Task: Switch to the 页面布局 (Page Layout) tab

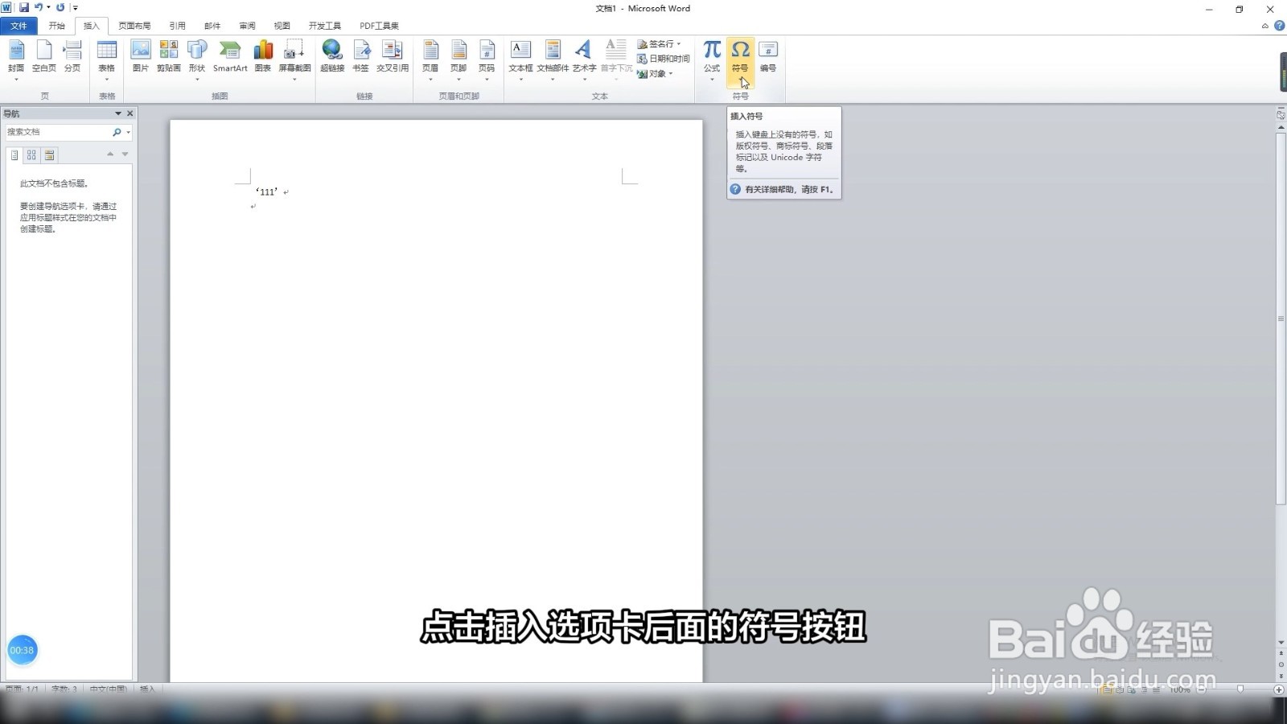Action: (134, 26)
